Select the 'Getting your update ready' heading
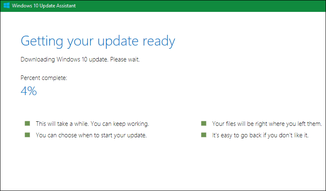The height and width of the screenshot is (191, 326). 98,41
